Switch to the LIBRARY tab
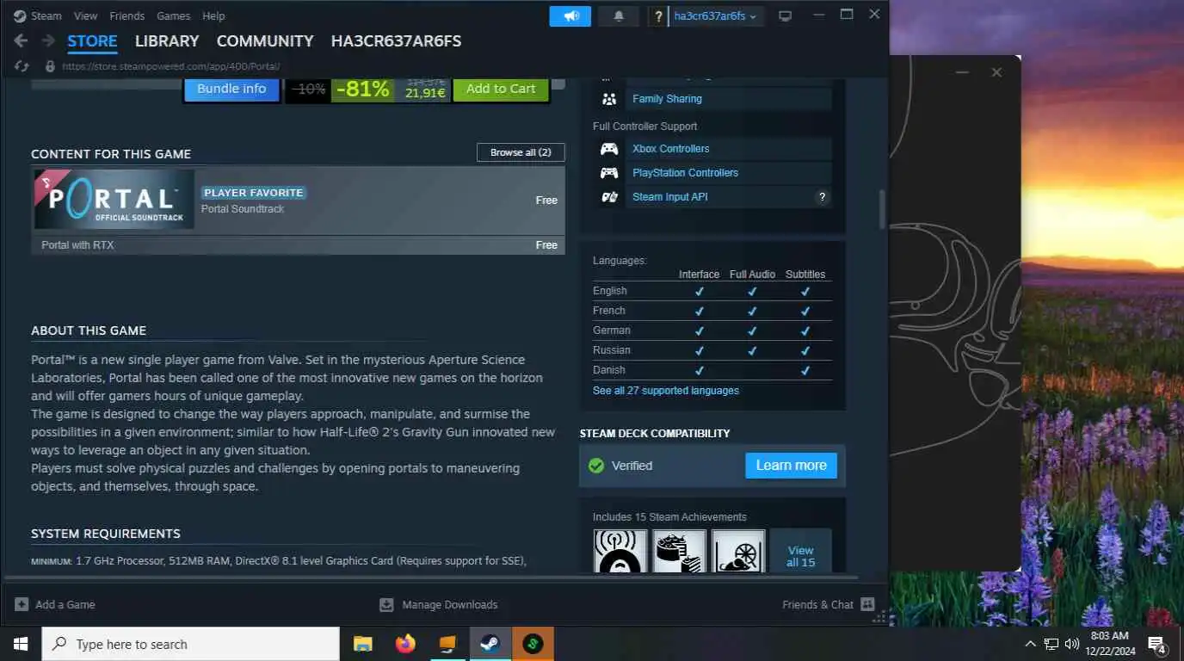 (x=167, y=41)
